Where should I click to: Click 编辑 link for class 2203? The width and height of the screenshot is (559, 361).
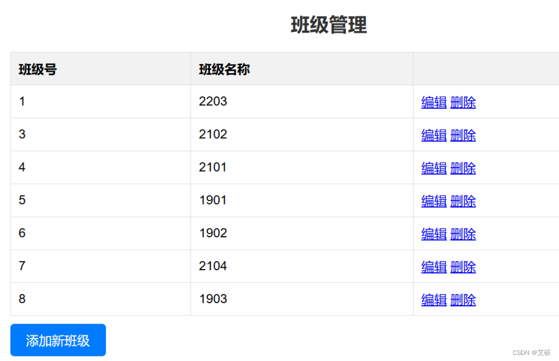coord(434,103)
